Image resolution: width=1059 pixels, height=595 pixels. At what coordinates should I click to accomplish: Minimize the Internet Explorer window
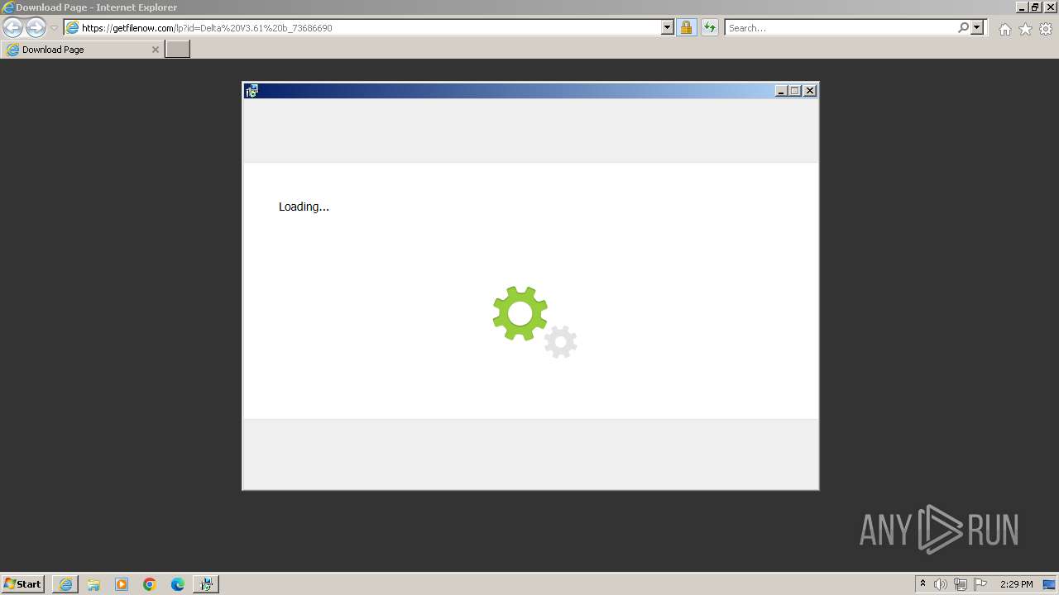click(1022, 7)
